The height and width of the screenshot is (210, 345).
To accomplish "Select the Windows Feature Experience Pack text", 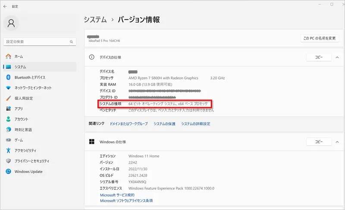I will [171, 188].
